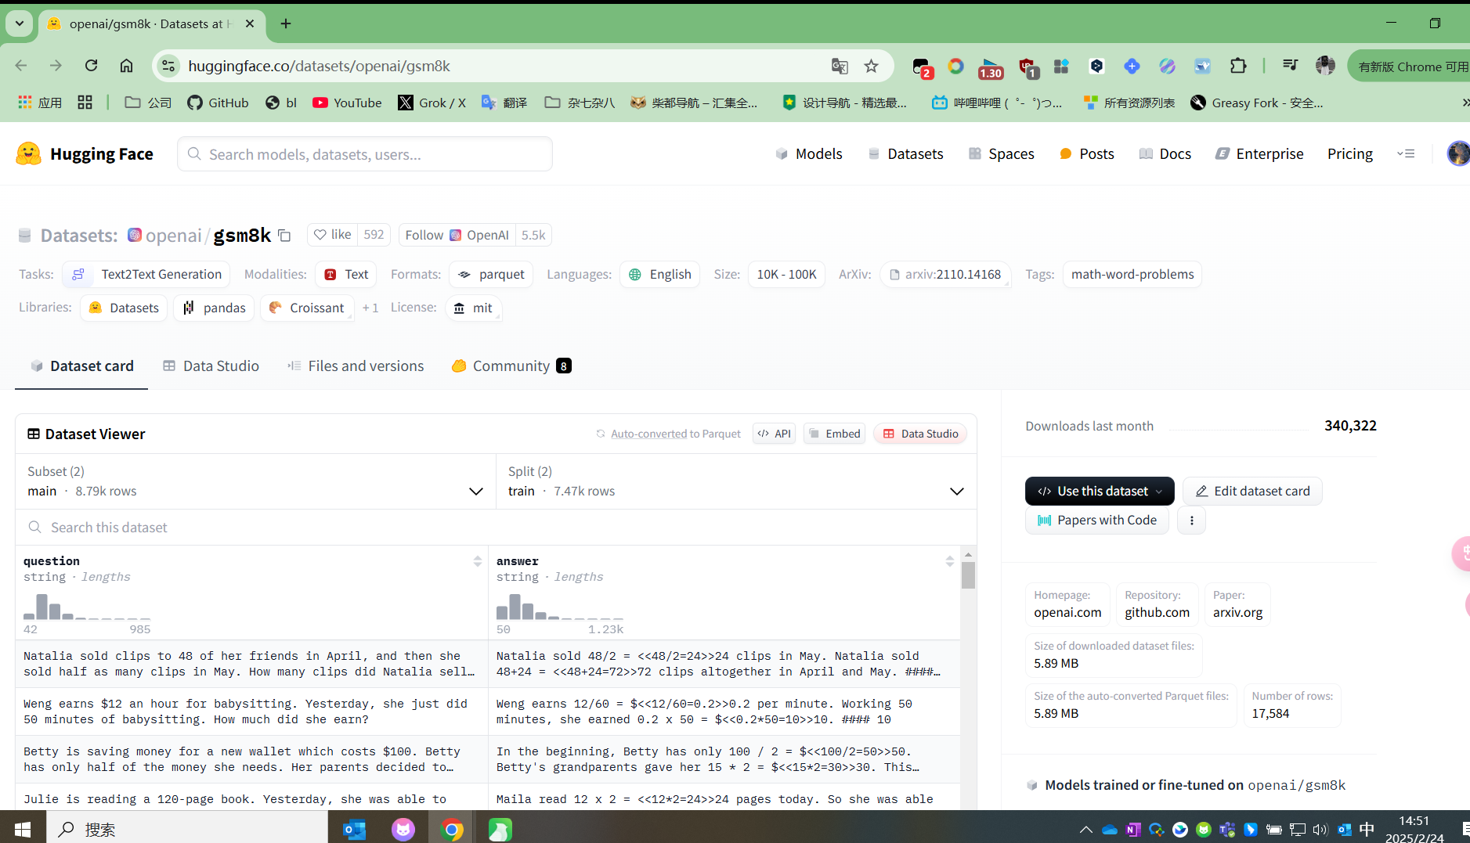Focus the Search this dataset field
Screen dimensions: 1470x843
[x=496, y=528]
